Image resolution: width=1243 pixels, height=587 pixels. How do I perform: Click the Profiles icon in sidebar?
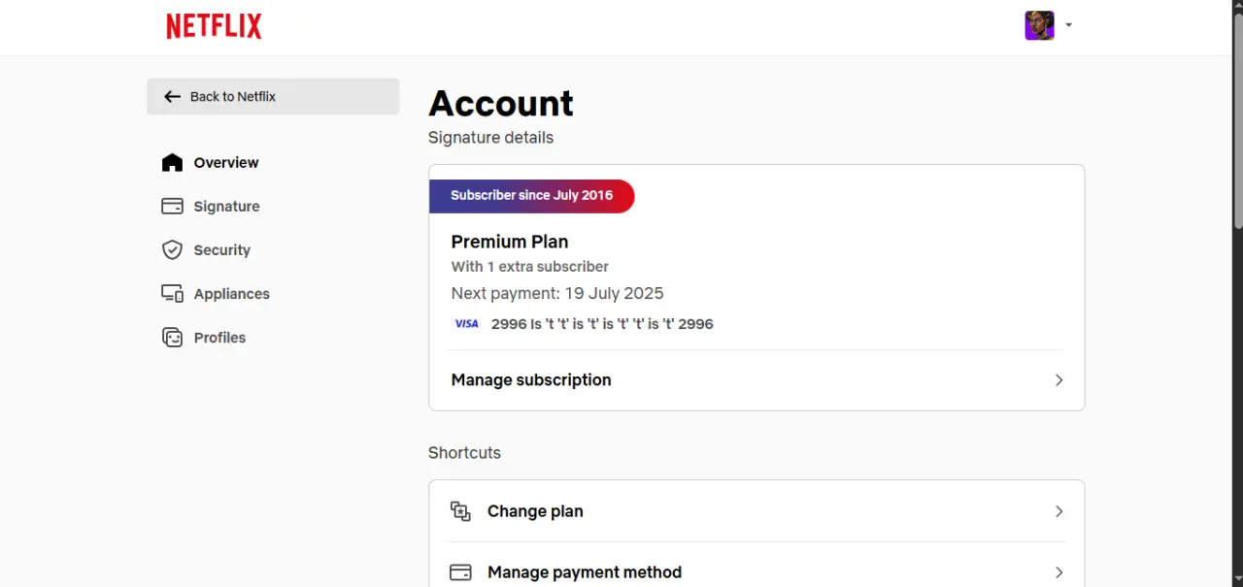click(172, 337)
